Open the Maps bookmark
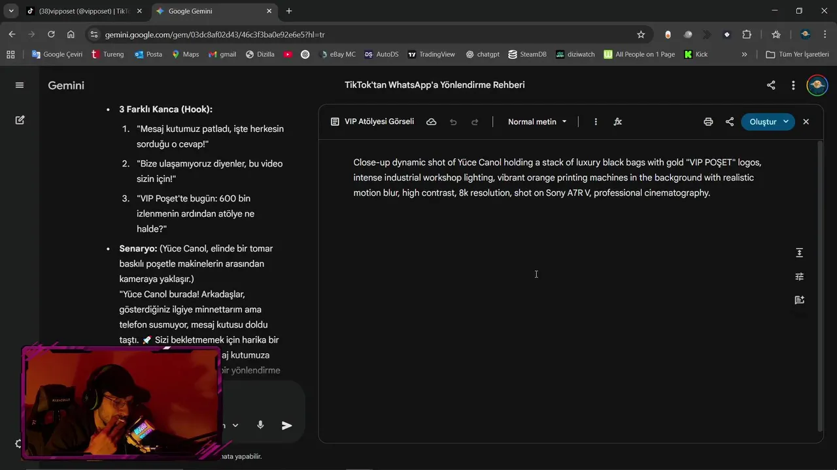Screen dimensions: 837x470 tap(185, 54)
